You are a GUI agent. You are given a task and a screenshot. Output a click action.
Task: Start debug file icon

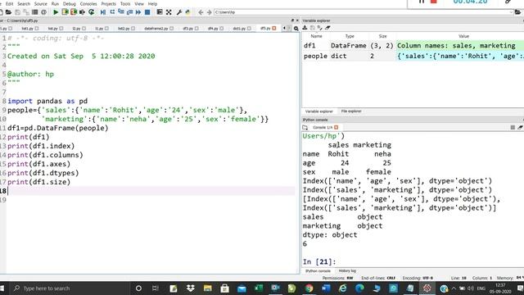(x=103, y=12)
